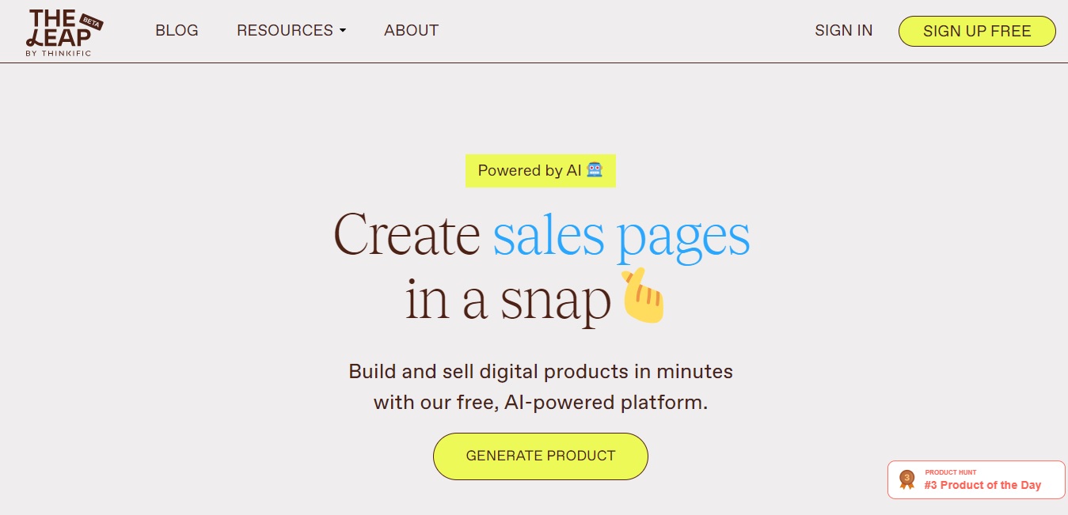
Task: Open the Blog menu item
Action: [x=177, y=31]
